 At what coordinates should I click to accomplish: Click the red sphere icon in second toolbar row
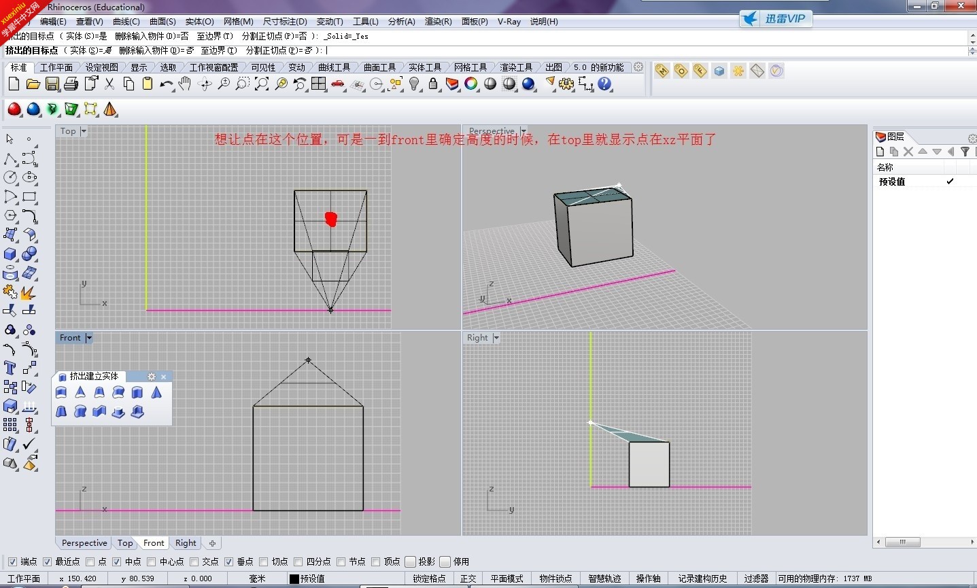pos(14,109)
